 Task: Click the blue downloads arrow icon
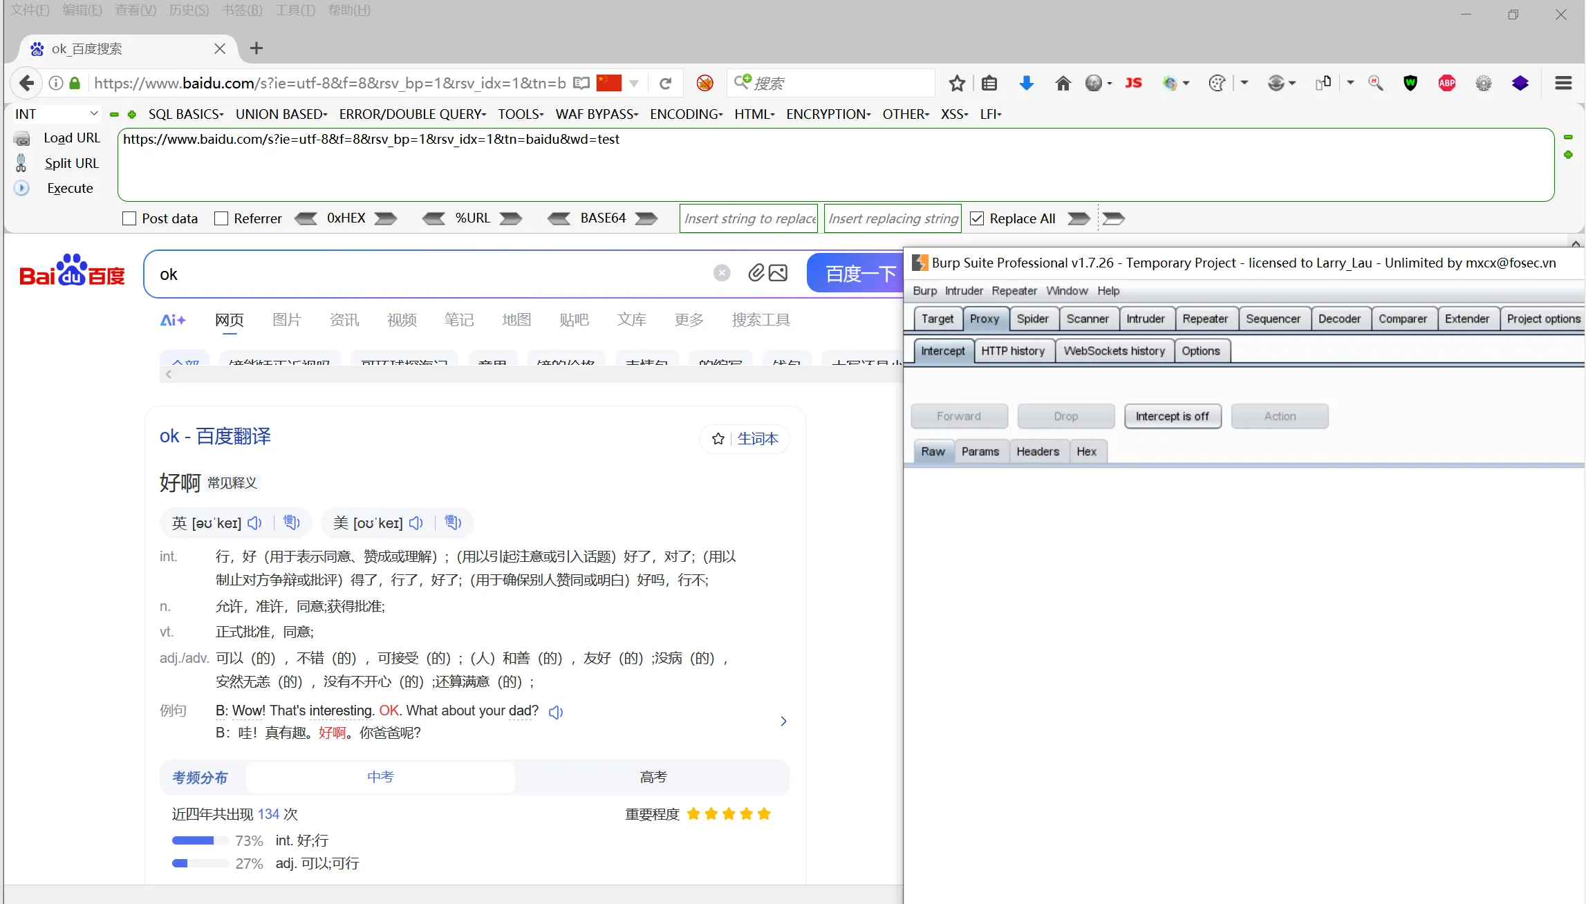pos(1026,83)
